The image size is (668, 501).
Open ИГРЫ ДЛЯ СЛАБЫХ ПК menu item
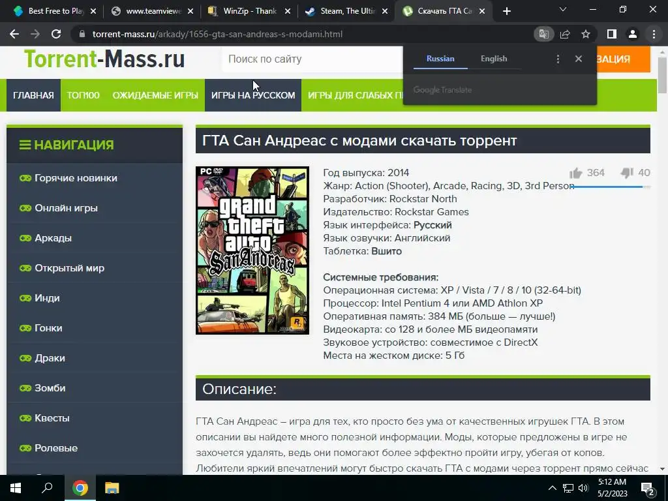coord(354,95)
